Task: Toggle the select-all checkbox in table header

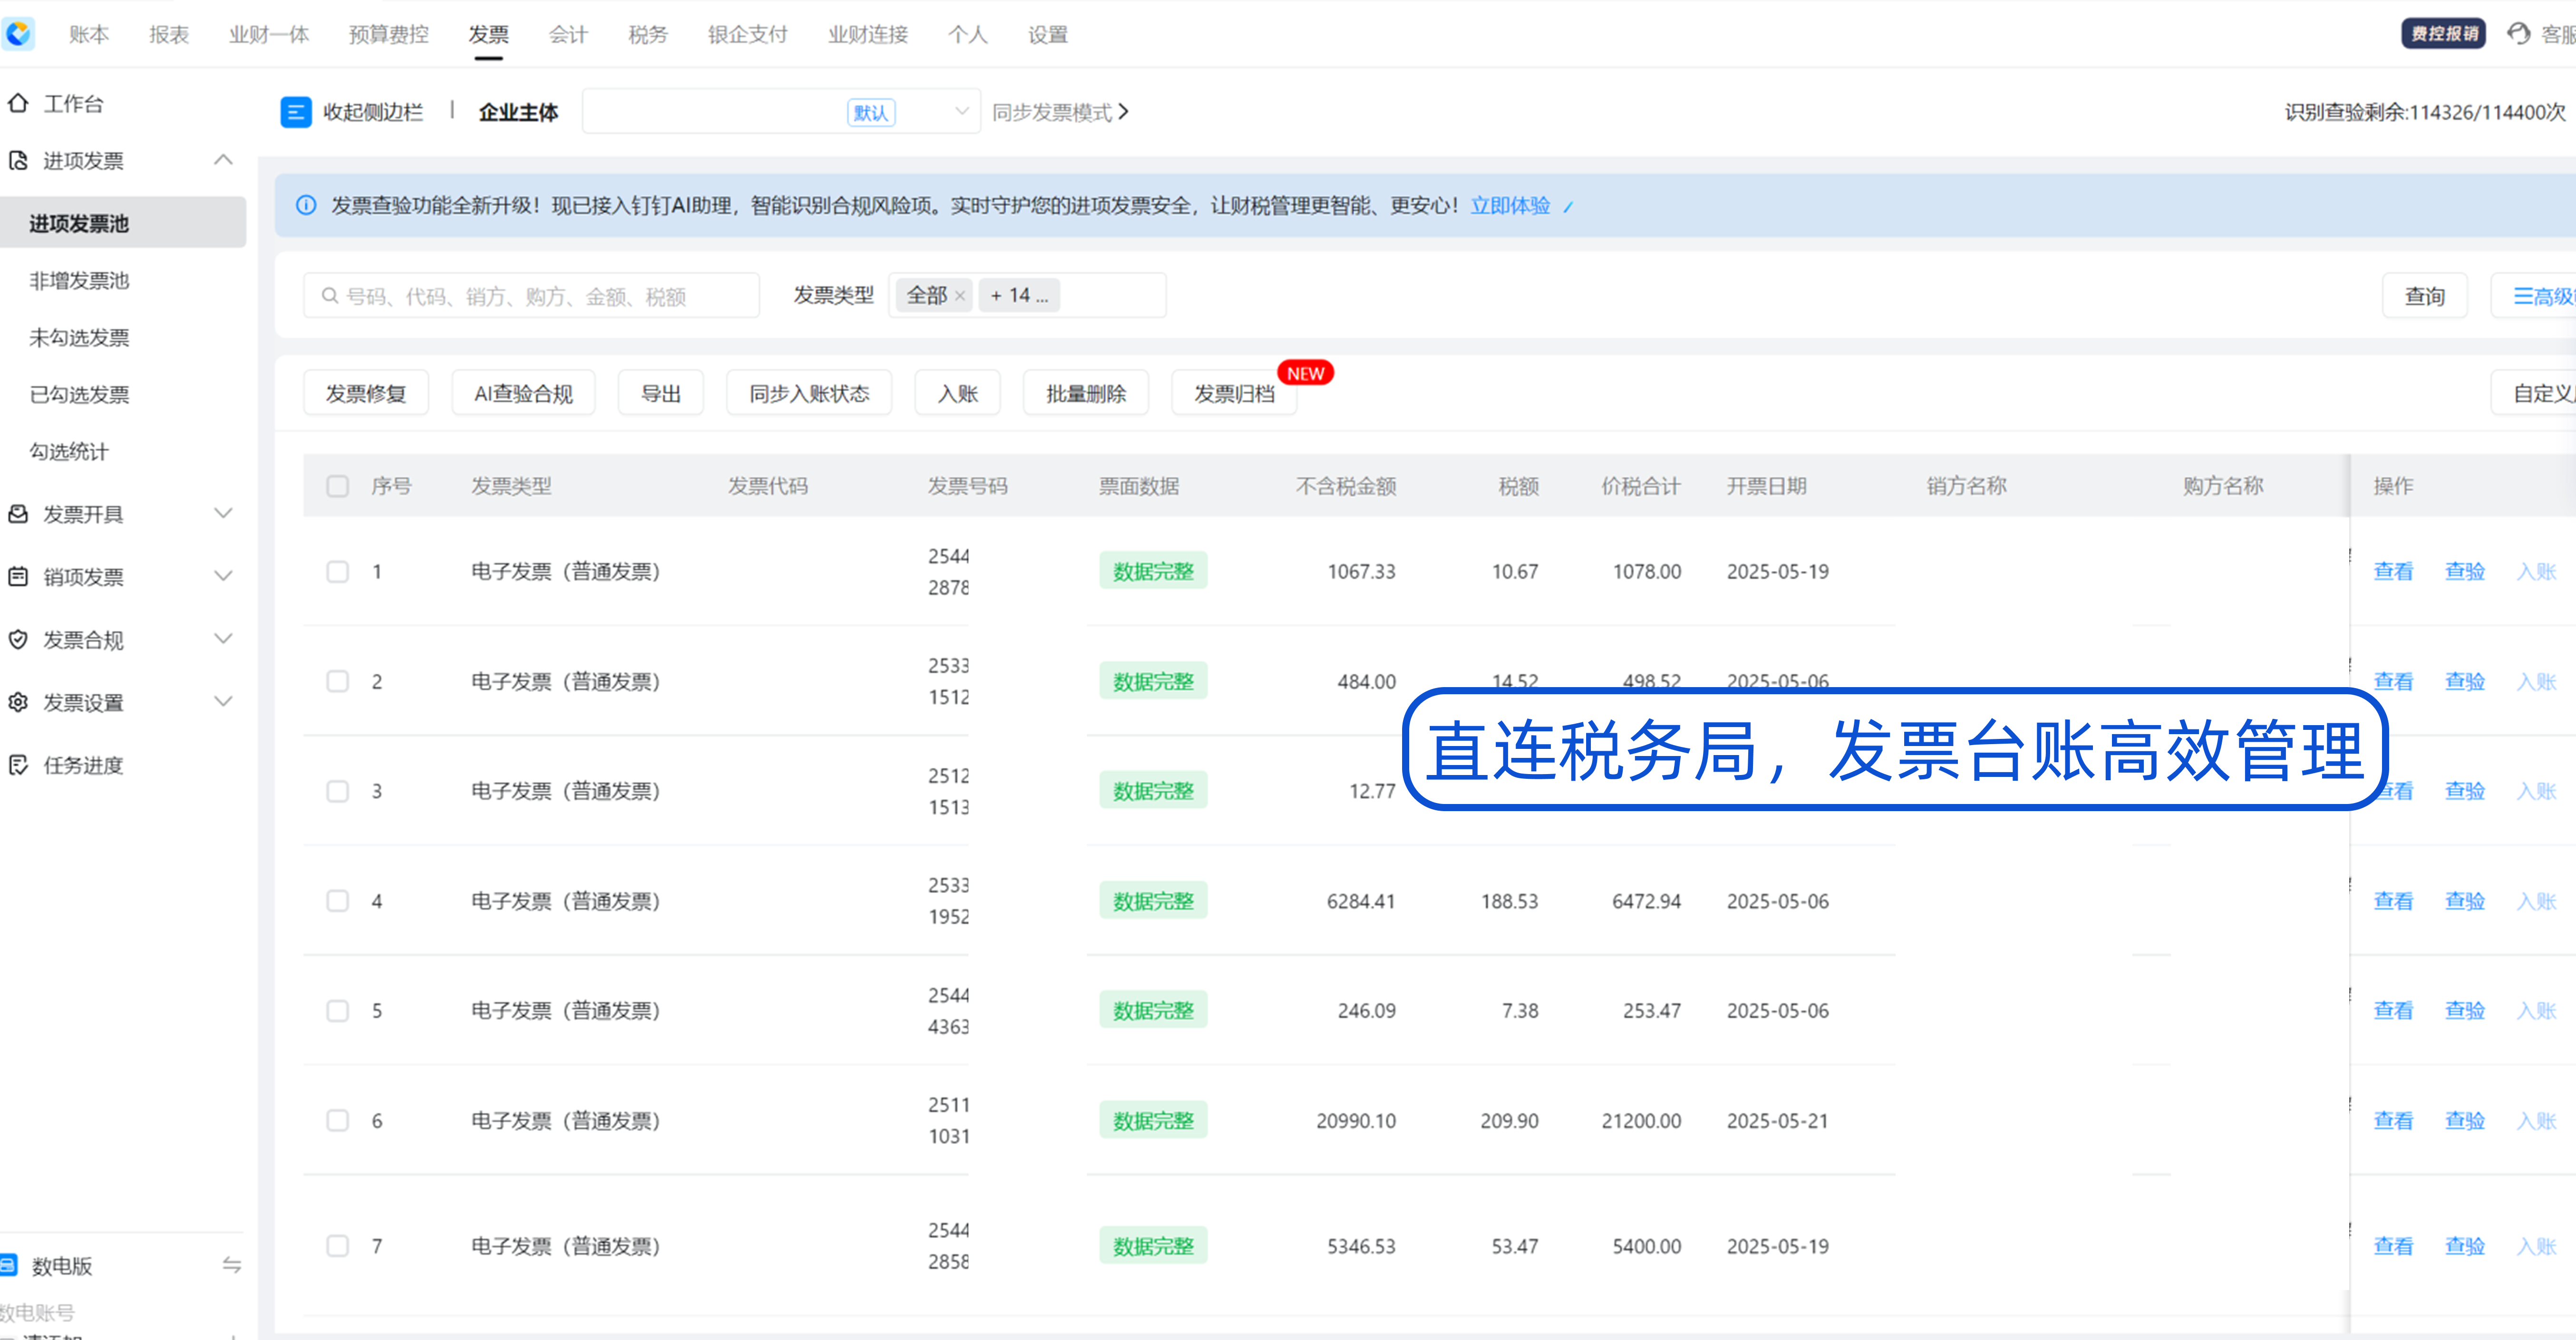Action: point(337,487)
